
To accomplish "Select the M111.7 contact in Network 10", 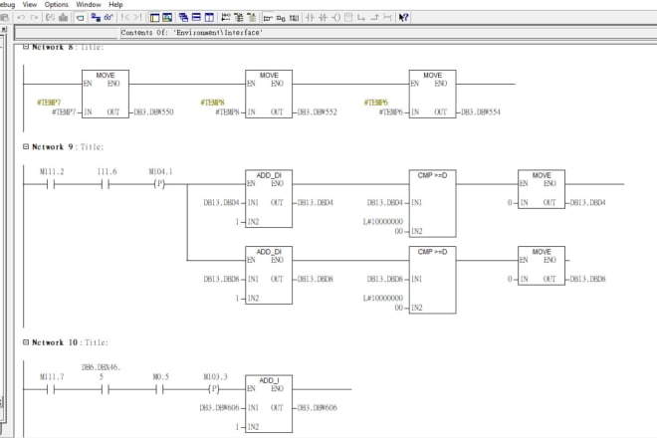I will point(51,389).
